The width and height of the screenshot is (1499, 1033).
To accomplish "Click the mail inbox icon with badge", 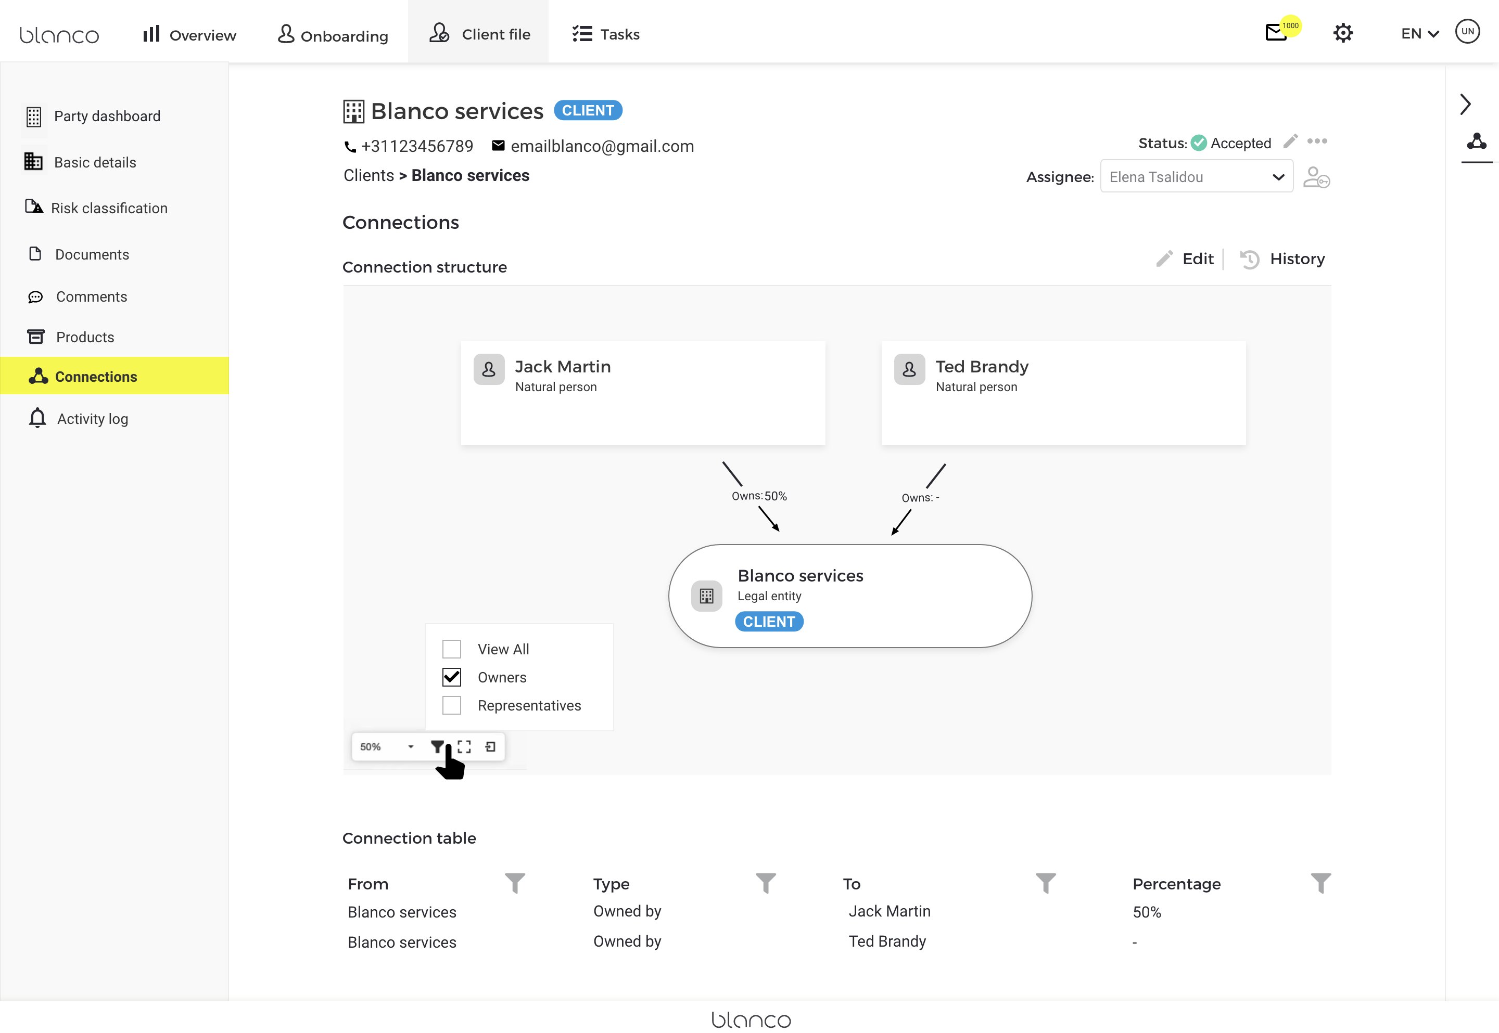I will pyautogui.click(x=1276, y=32).
